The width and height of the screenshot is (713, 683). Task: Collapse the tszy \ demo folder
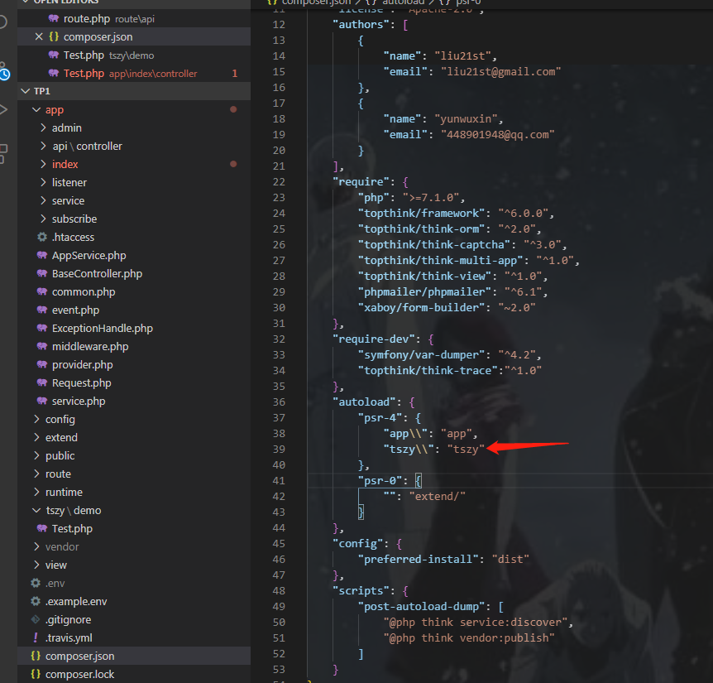[x=36, y=510]
